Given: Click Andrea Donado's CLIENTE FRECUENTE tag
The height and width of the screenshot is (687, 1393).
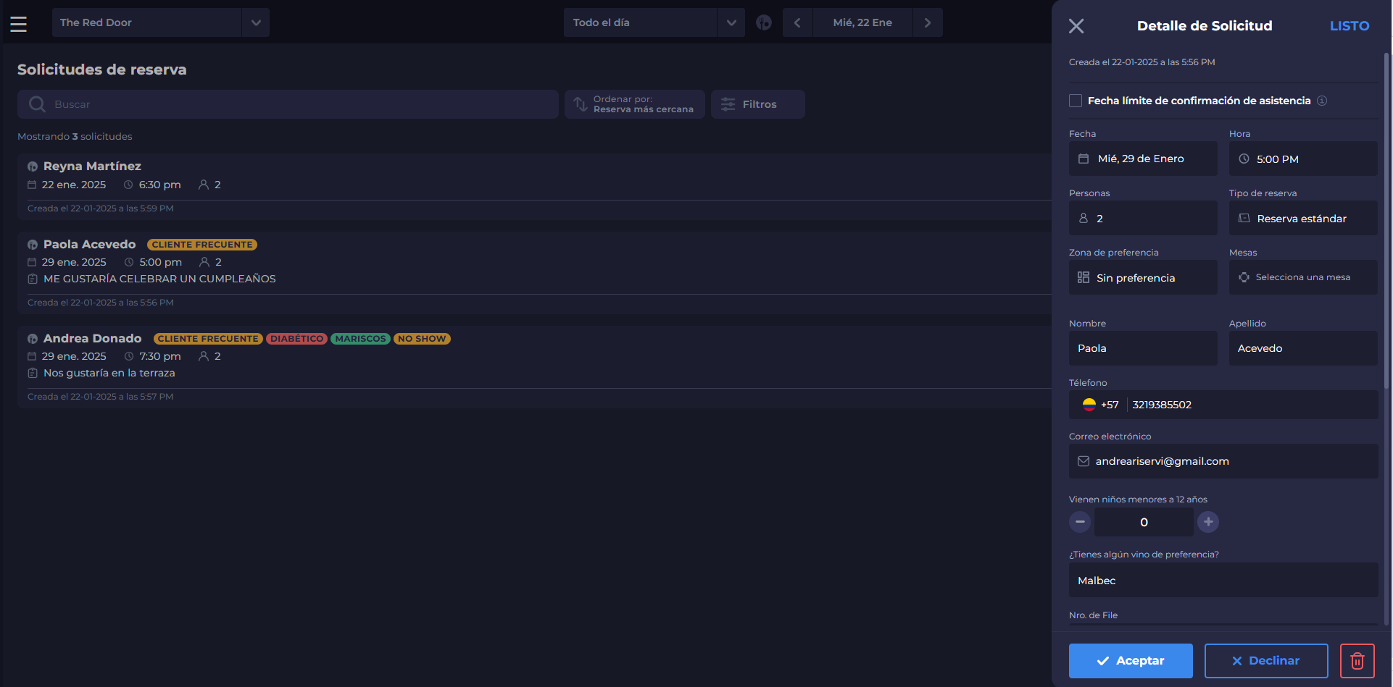Looking at the screenshot, I should [208, 339].
